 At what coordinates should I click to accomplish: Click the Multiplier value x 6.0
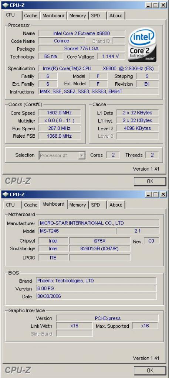pos(60,121)
